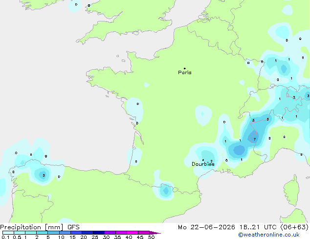Image resolution: width=310 pixels, height=239 pixels.
Task: Click the legend label 30
Action: coord(106,237)
